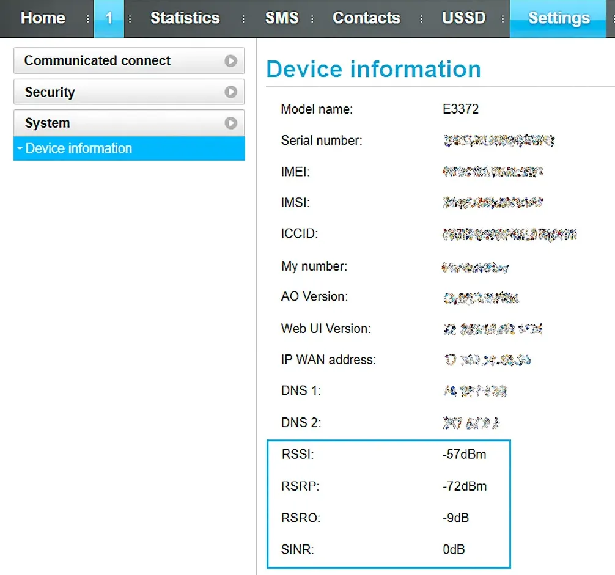The image size is (615, 575).
Task: Click the arrow icon beside Communicated connect
Action: pos(230,61)
